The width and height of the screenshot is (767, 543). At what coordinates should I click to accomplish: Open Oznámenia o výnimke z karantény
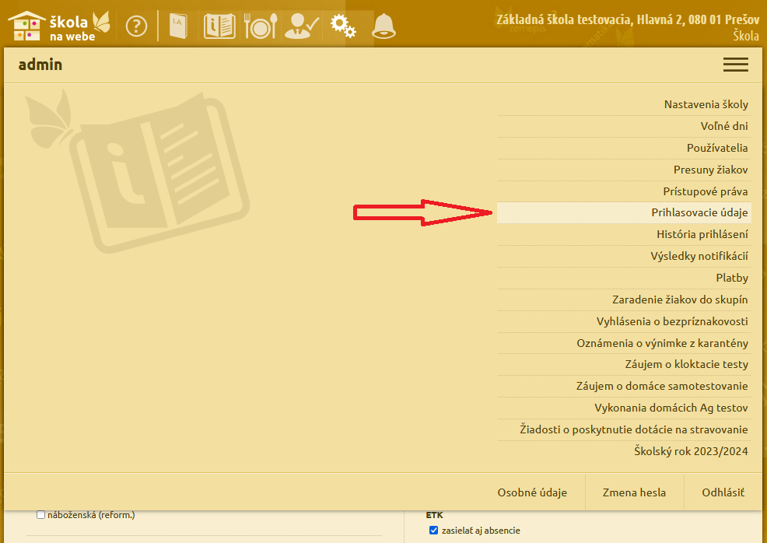[x=624, y=343]
